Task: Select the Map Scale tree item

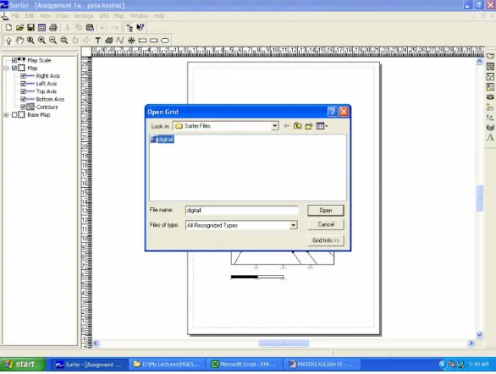Action: 39,60
